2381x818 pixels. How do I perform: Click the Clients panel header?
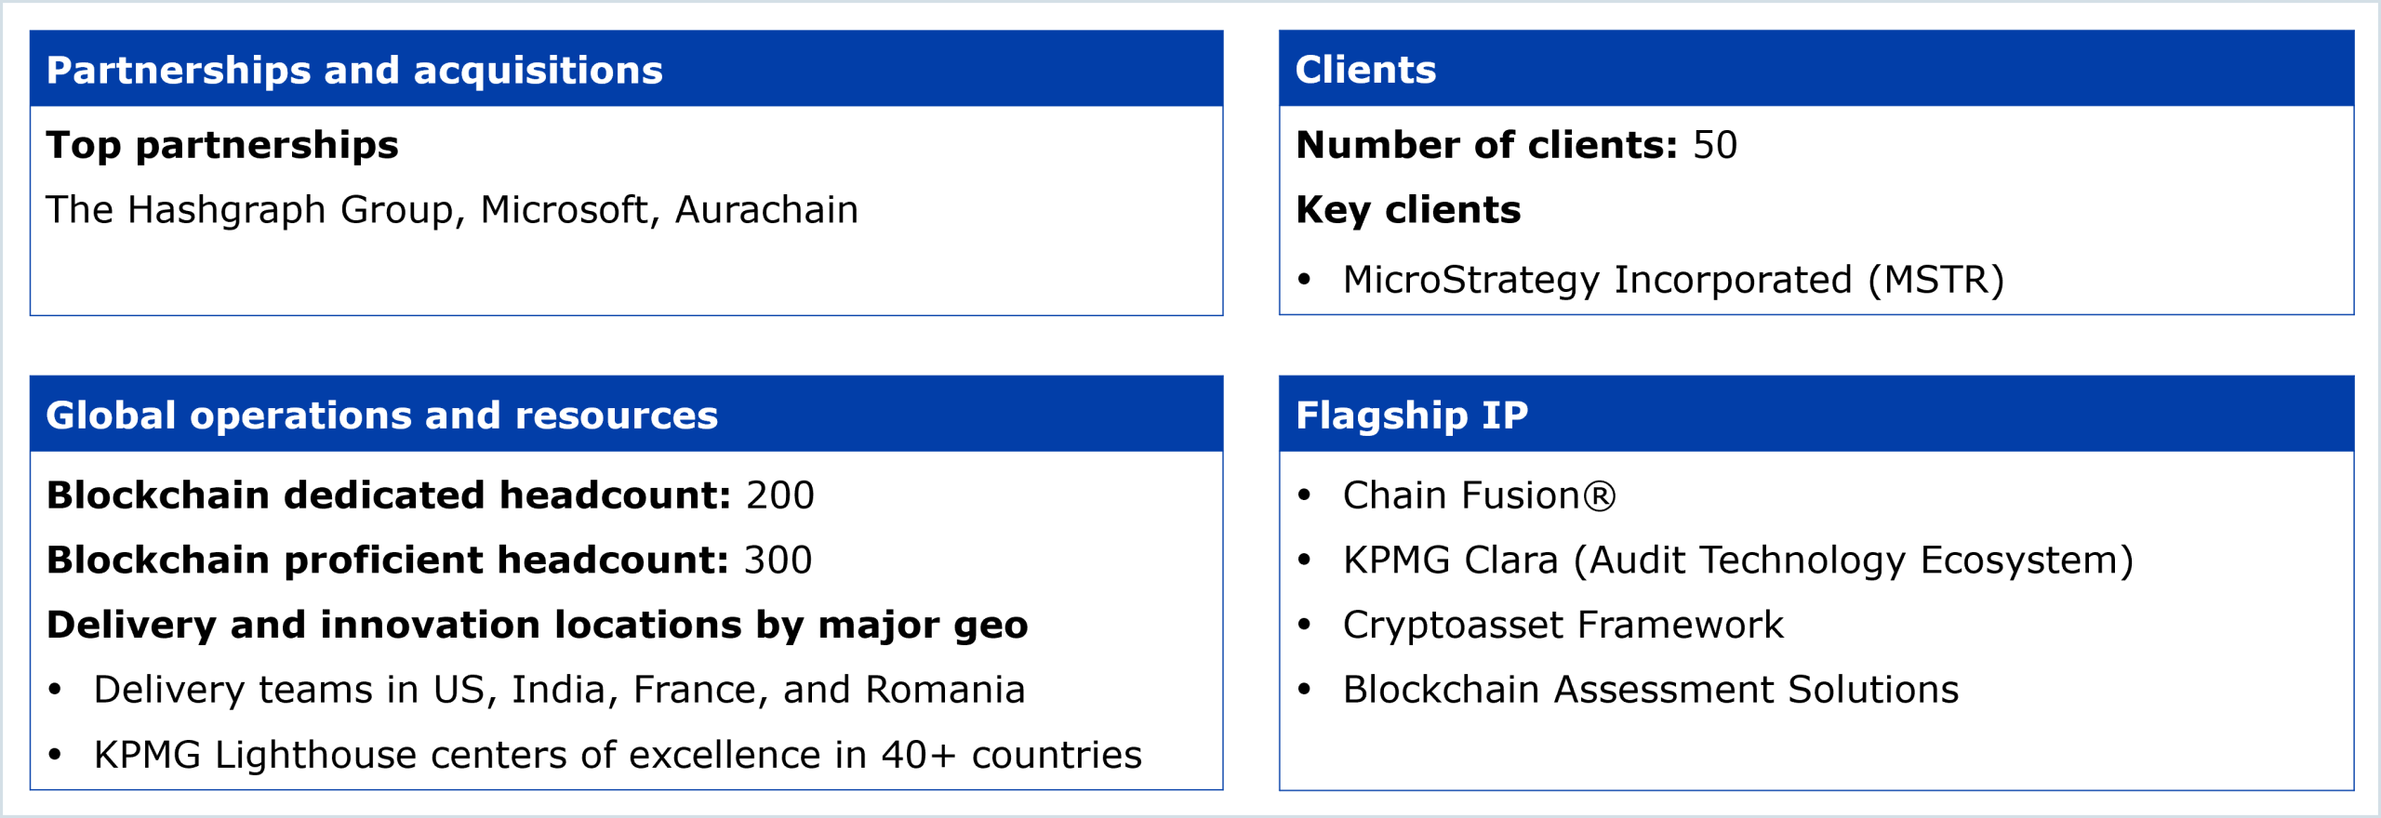(1365, 71)
